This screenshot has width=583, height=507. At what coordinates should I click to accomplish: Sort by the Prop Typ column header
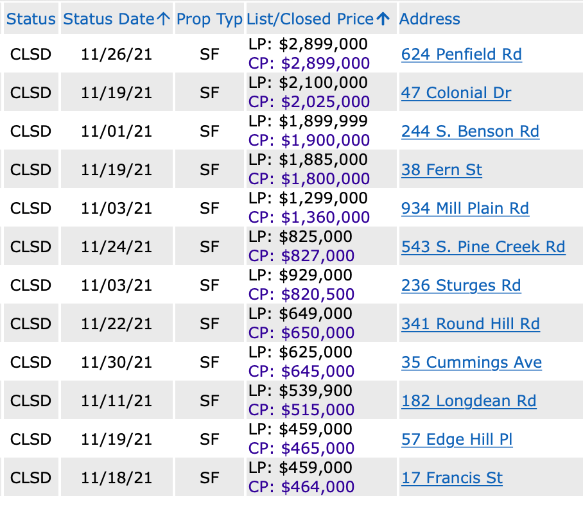point(209,19)
